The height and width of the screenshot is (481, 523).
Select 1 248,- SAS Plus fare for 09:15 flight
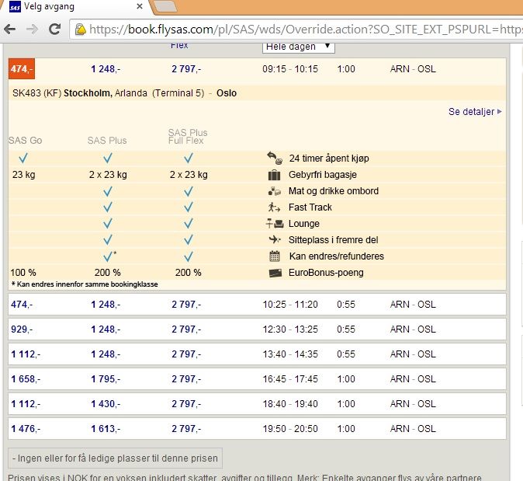[106, 69]
